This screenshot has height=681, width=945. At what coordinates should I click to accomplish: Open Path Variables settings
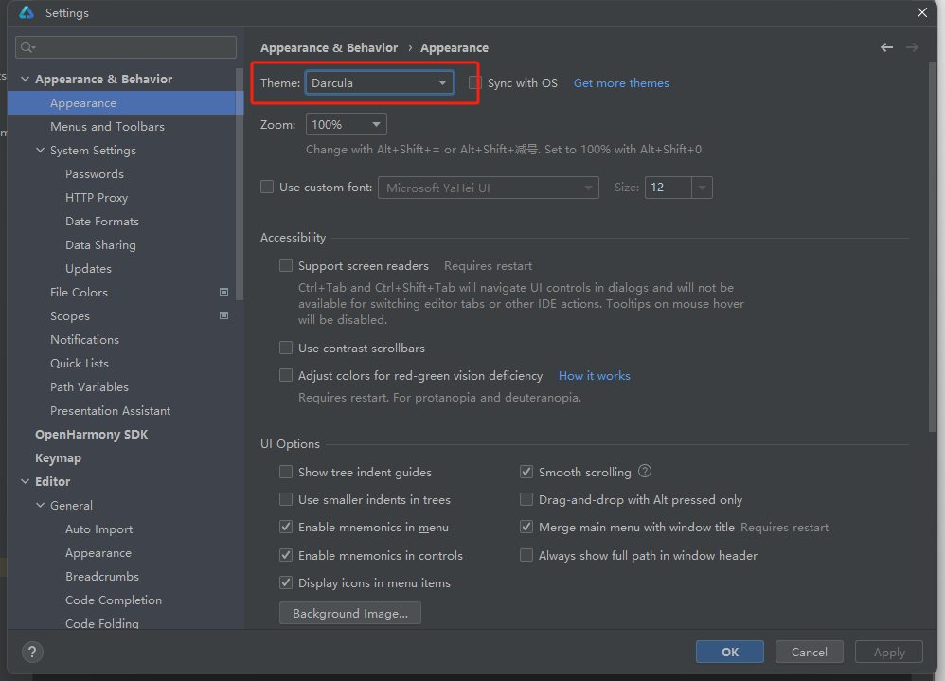tap(89, 386)
